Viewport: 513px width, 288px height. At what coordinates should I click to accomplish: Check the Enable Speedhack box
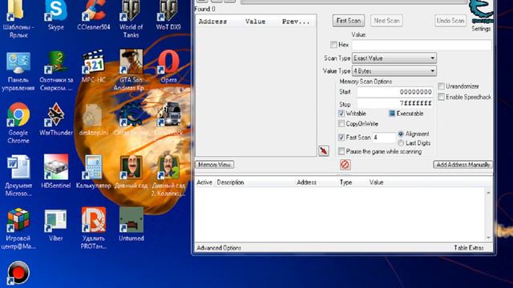click(441, 97)
